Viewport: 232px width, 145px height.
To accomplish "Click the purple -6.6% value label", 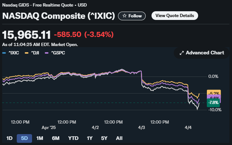I will (x=213, y=98).
